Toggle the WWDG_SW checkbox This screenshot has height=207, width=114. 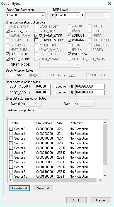pyautogui.click(x=8, y=31)
